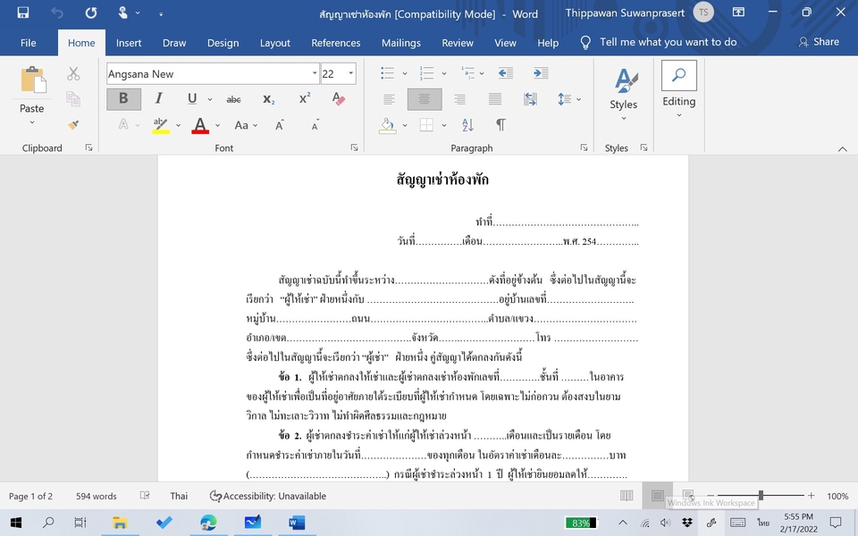Justify paragraph text

pyautogui.click(x=495, y=99)
